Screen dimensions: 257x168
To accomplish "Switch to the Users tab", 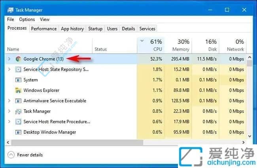I will coord(112,29).
